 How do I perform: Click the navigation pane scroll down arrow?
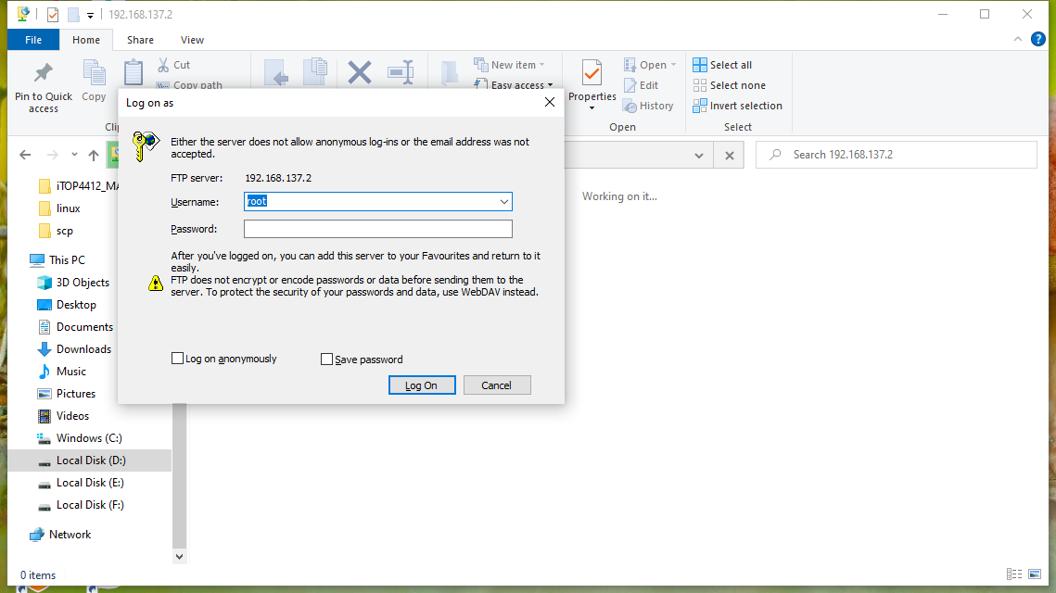pyautogui.click(x=179, y=556)
